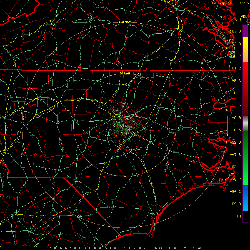Pick the gray near-zero segment of the color bar
Viewport: 250px width, 250px height.
245,124
